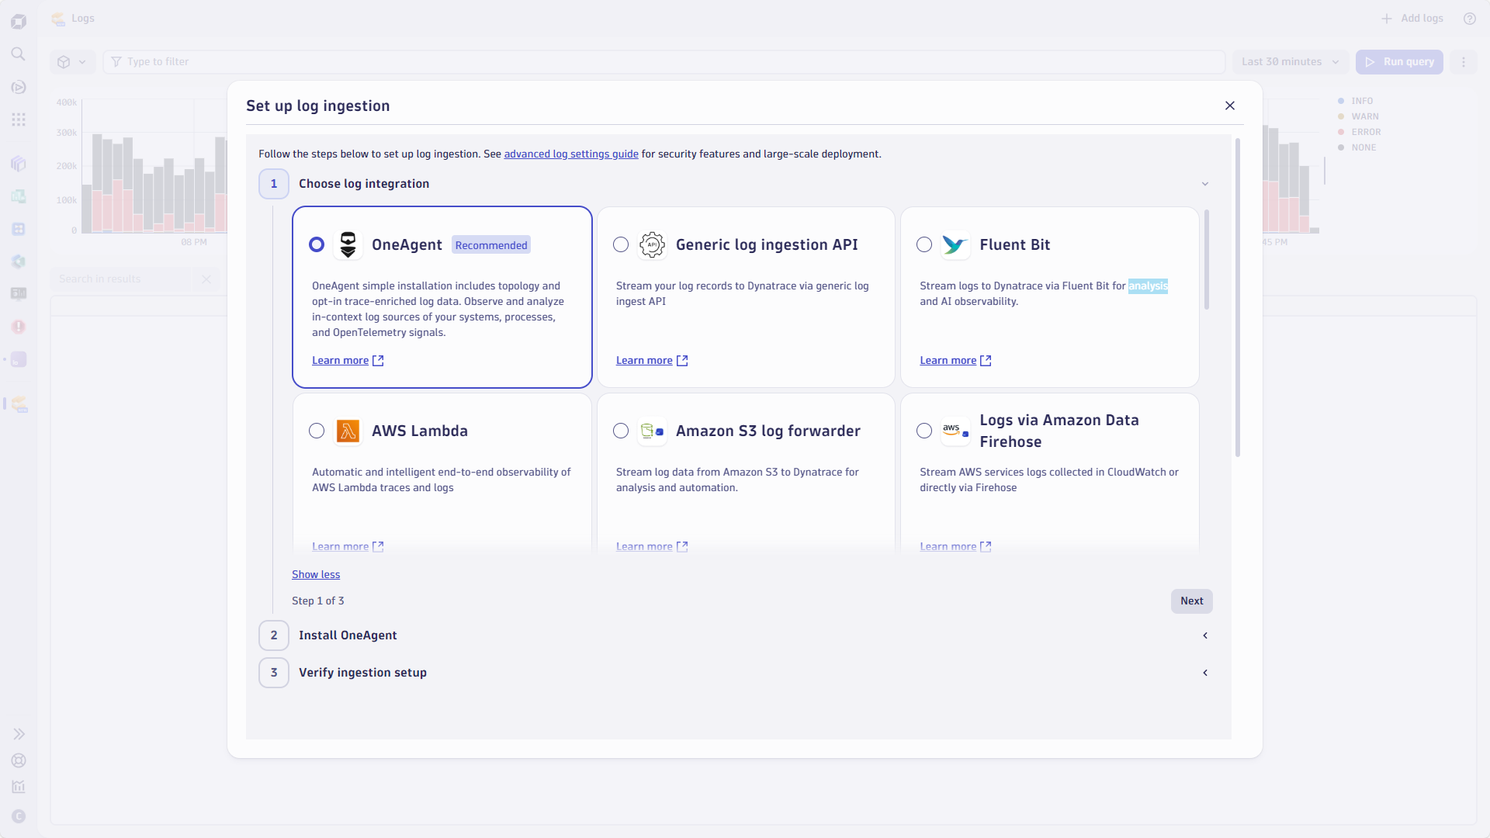Open the help icon in the top right
The width and height of the screenshot is (1490, 838).
tap(1469, 18)
